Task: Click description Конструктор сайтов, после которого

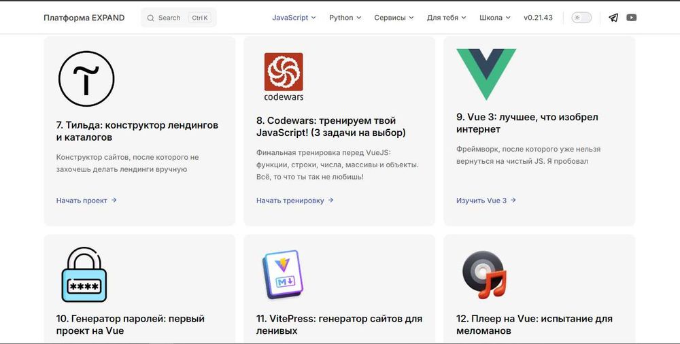Action: pos(128,163)
